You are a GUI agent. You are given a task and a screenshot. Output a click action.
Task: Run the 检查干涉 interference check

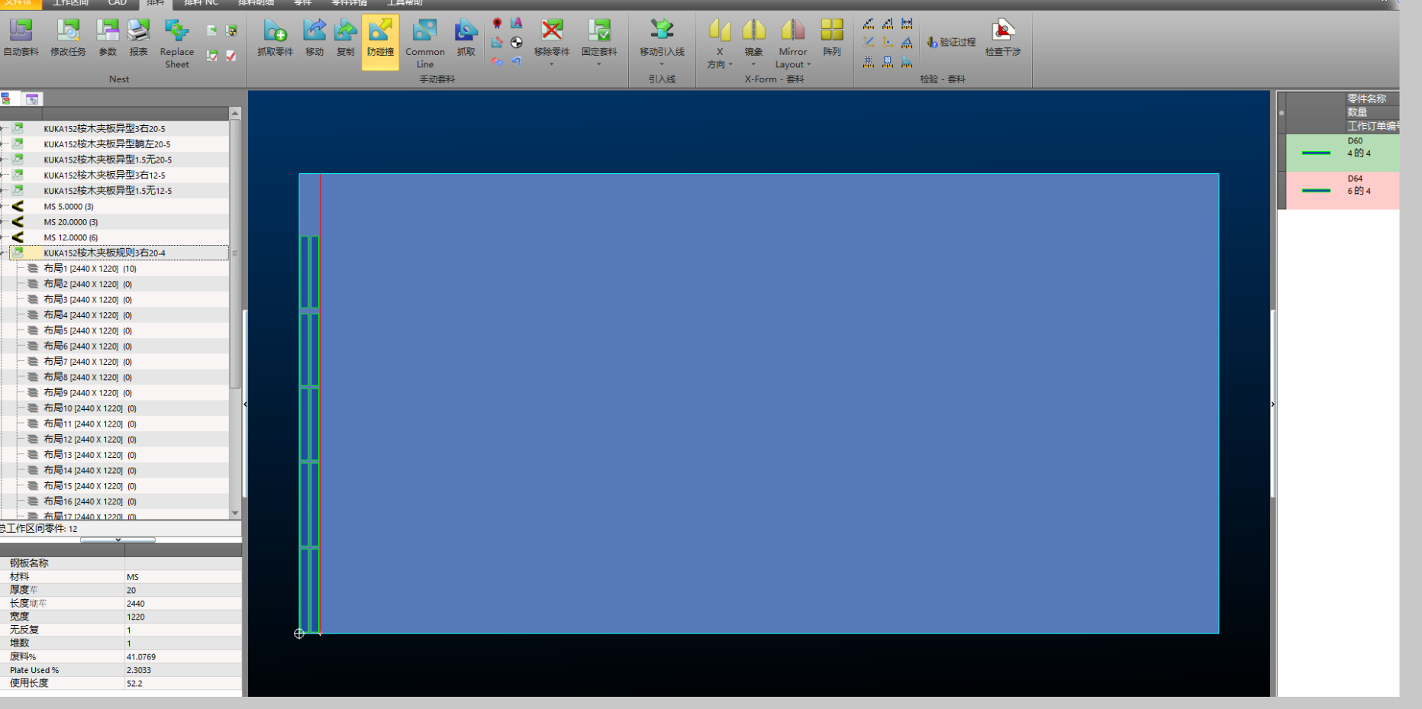pyautogui.click(x=1002, y=38)
